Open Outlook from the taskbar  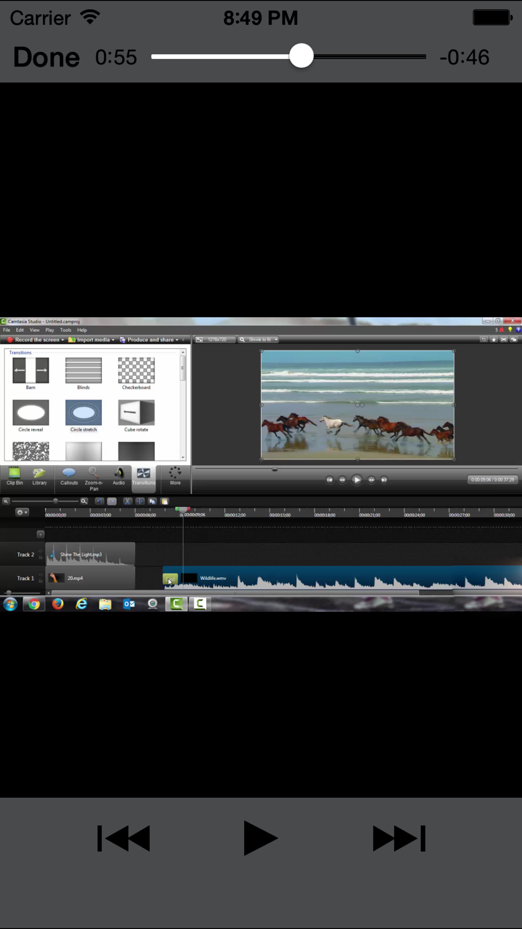click(x=129, y=604)
